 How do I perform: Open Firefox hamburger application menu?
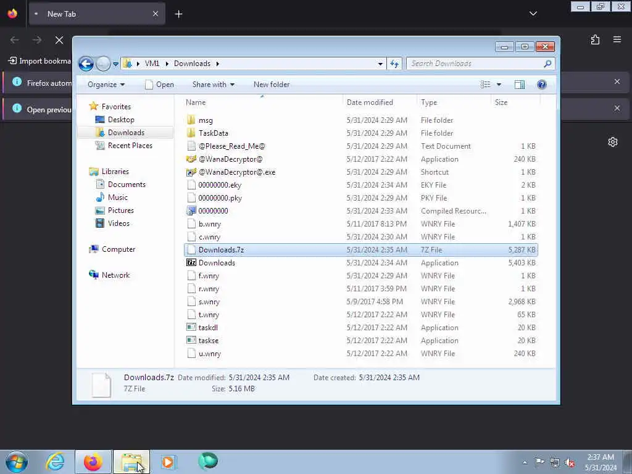(x=617, y=39)
